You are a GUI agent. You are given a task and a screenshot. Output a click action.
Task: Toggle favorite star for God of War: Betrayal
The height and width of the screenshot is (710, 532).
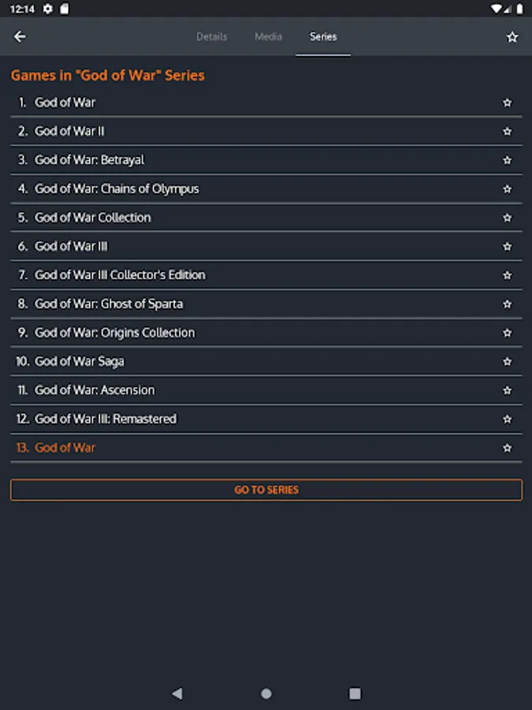coord(507,160)
